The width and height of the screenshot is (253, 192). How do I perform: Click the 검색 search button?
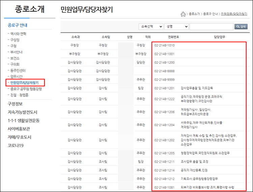[241, 27]
